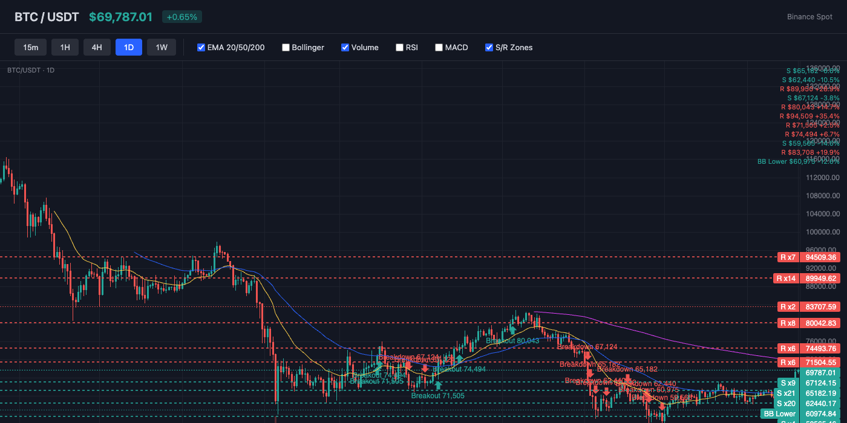Click the S $62,440 -10.5% legend entry
Viewport: 847px width, 423px height.
click(x=810, y=80)
